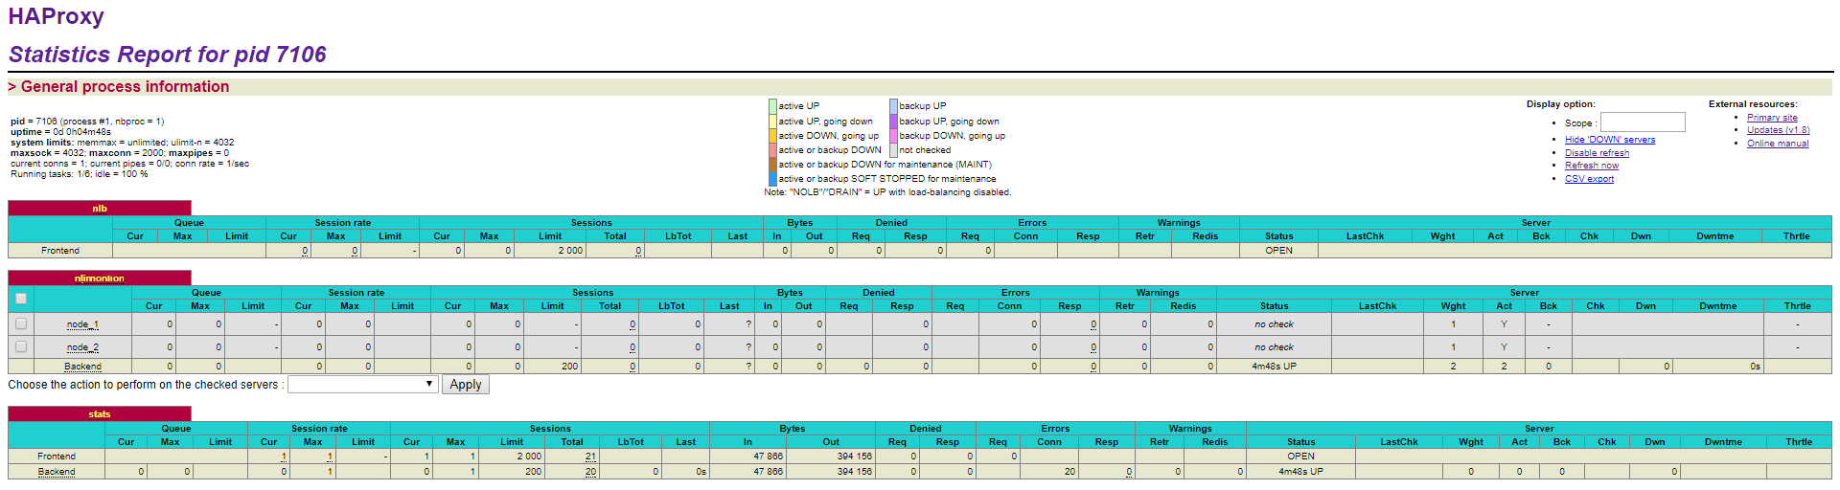The height and width of the screenshot is (490, 1840).
Task: Open the Online manual link
Action: [x=1778, y=144]
